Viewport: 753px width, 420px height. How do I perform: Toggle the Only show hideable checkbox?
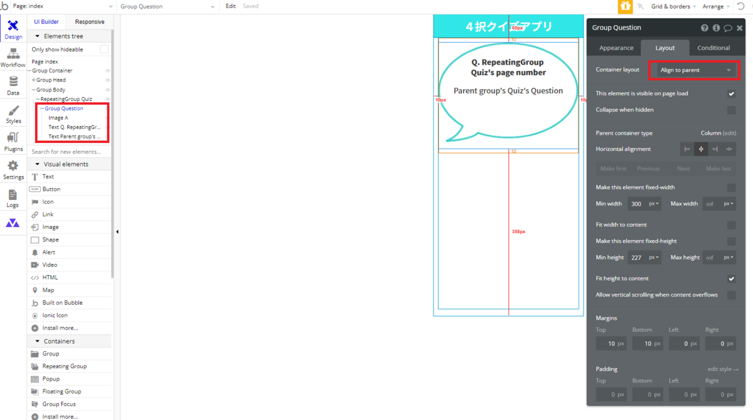[x=104, y=49]
